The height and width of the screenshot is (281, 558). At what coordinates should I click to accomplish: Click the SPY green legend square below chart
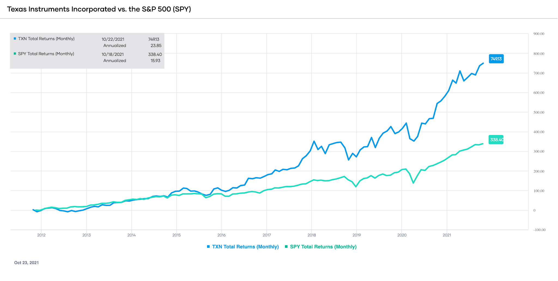click(286, 247)
